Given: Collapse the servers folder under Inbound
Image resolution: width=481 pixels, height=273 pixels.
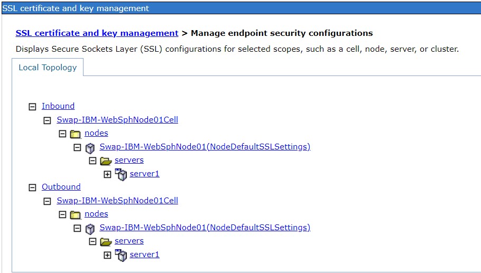Looking at the screenshot, I should pos(92,161).
